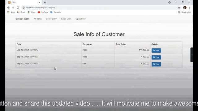Click the 310.00 total sales value

145,64
